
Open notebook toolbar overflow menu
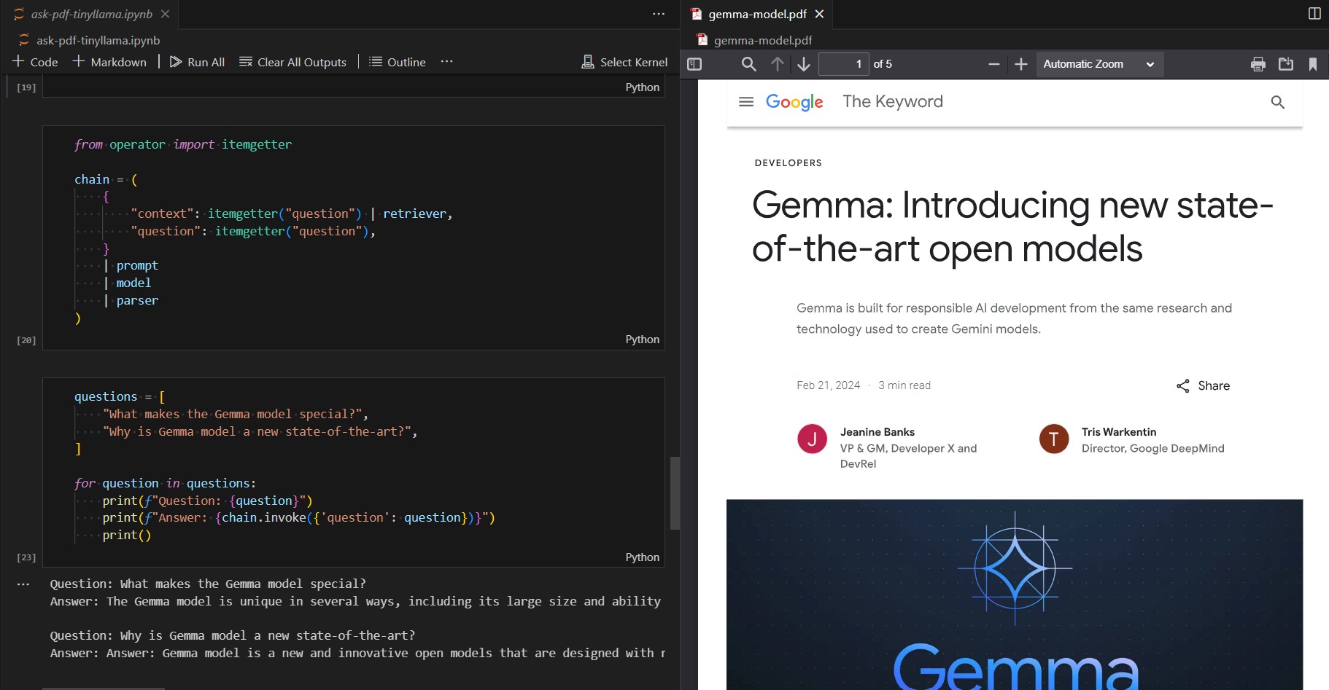(447, 62)
